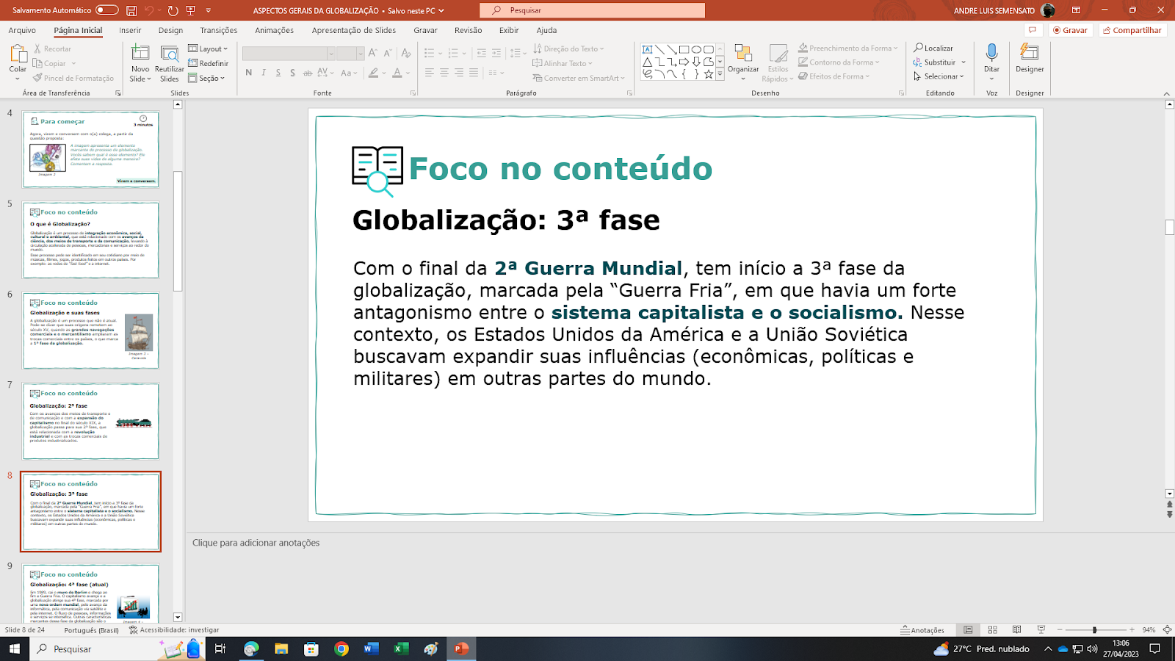The height and width of the screenshot is (661, 1175).
Task: Open the Layout dropdown
Action: point(209,48)
